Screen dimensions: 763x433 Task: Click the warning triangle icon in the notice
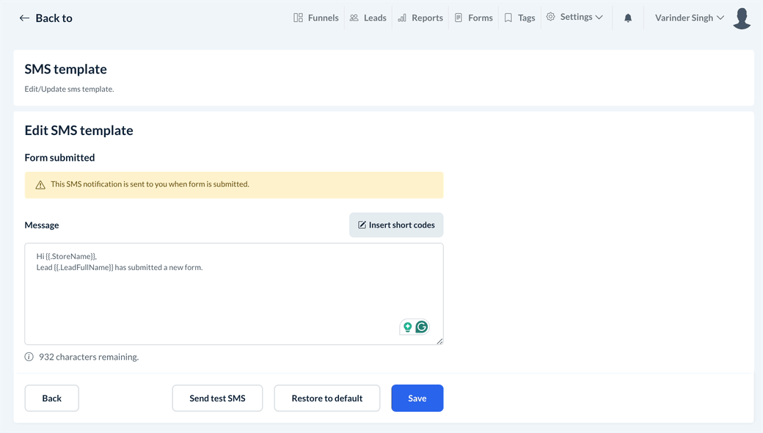40,185
